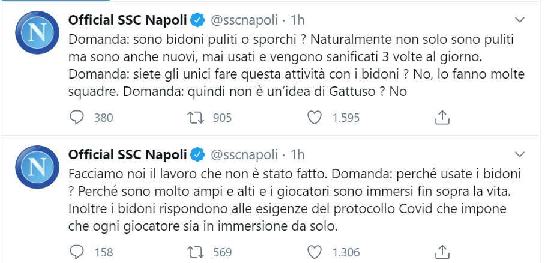Visit Official SSC Napoli profile from second tweet
The width and height of the screenshot is (545, 263).
pyautogui.click(x=128, y=154)
